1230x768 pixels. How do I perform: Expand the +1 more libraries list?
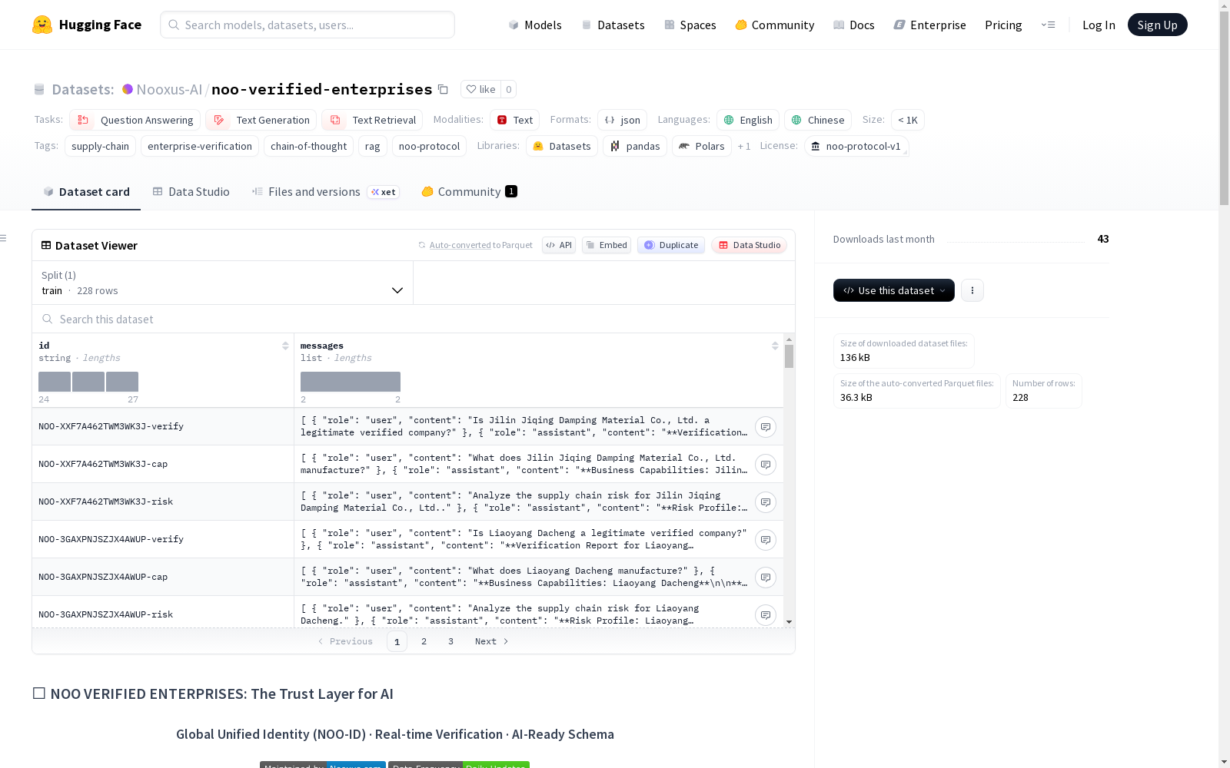pos(744,146)
